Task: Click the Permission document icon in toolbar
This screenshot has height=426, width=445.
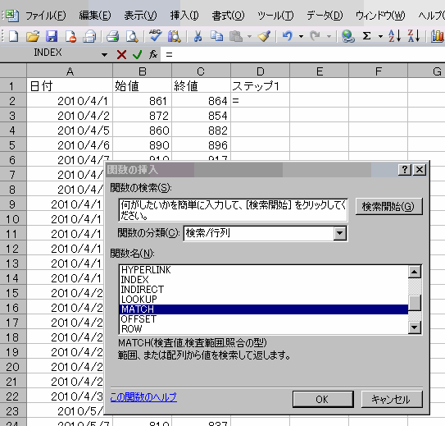Action: (70, 36)
